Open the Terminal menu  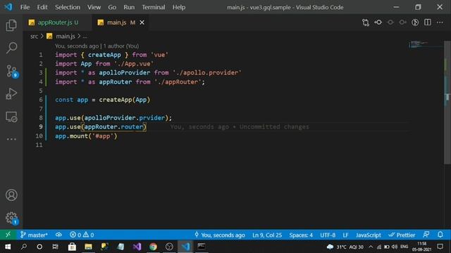[154, 7]
